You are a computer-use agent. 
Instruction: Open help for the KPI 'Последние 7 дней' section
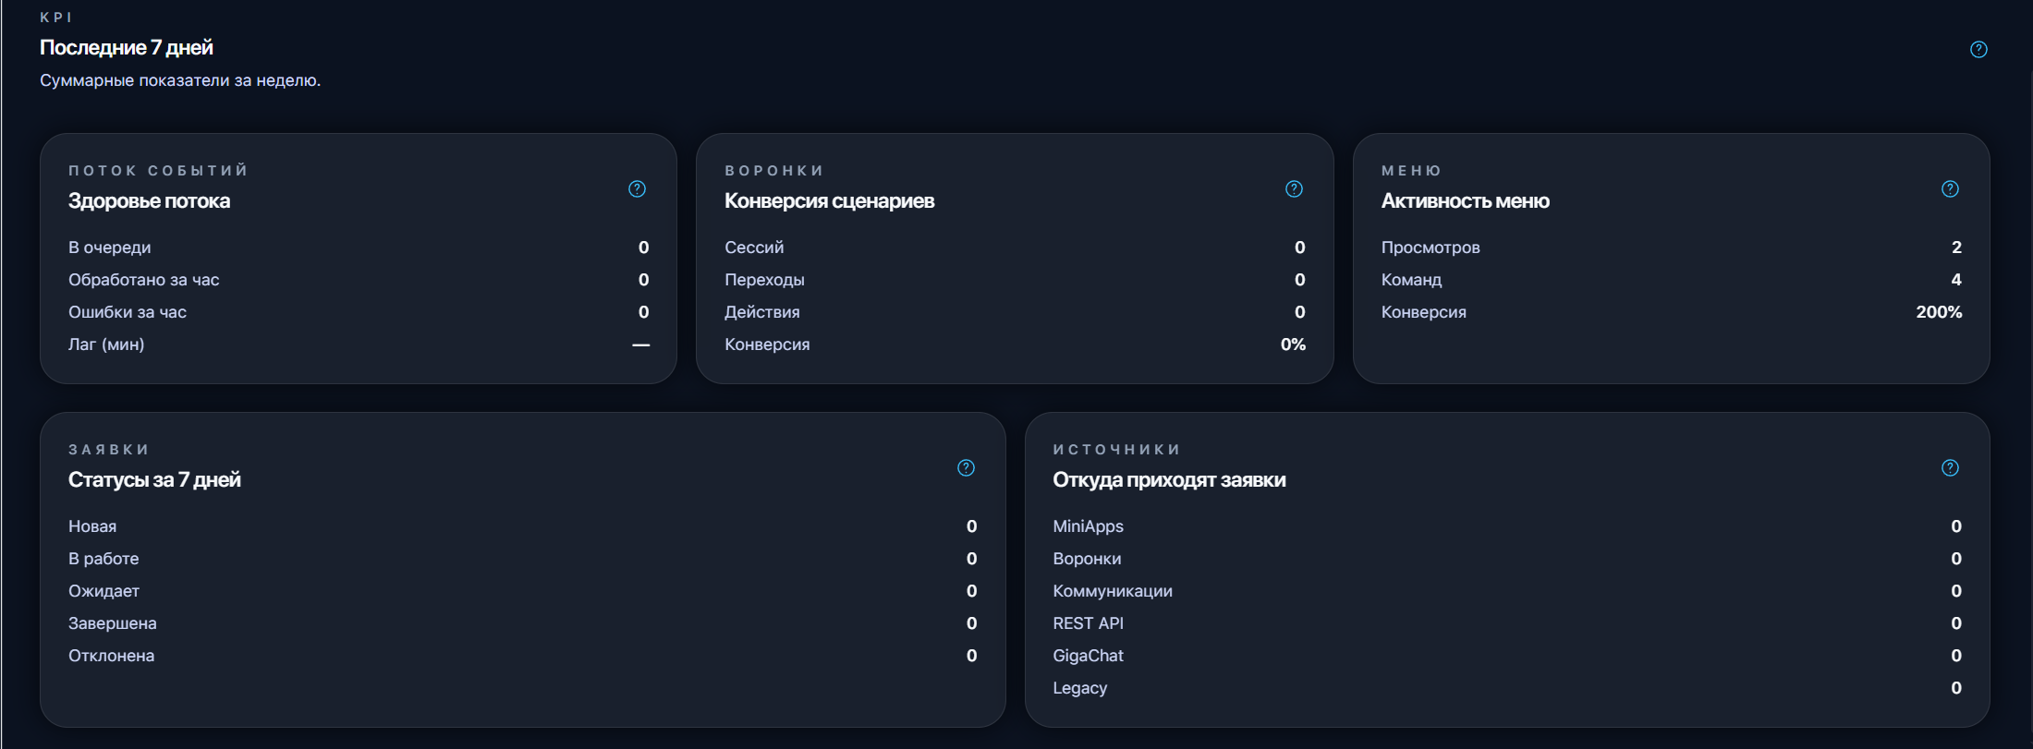pos(1978,50)
